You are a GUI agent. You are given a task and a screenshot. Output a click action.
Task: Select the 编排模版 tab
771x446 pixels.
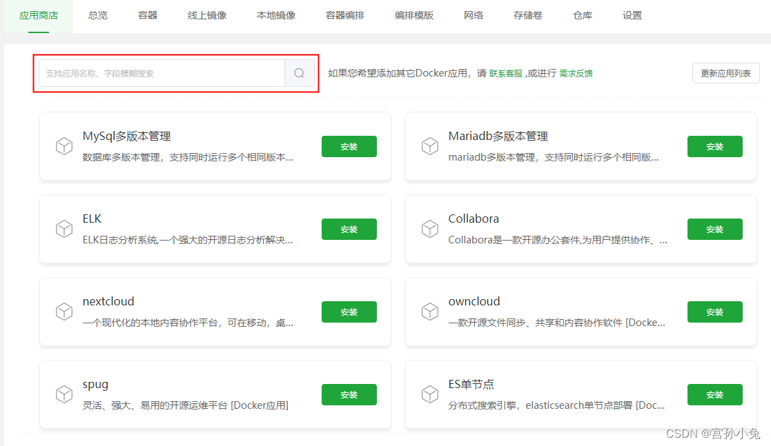pos(414,16)
